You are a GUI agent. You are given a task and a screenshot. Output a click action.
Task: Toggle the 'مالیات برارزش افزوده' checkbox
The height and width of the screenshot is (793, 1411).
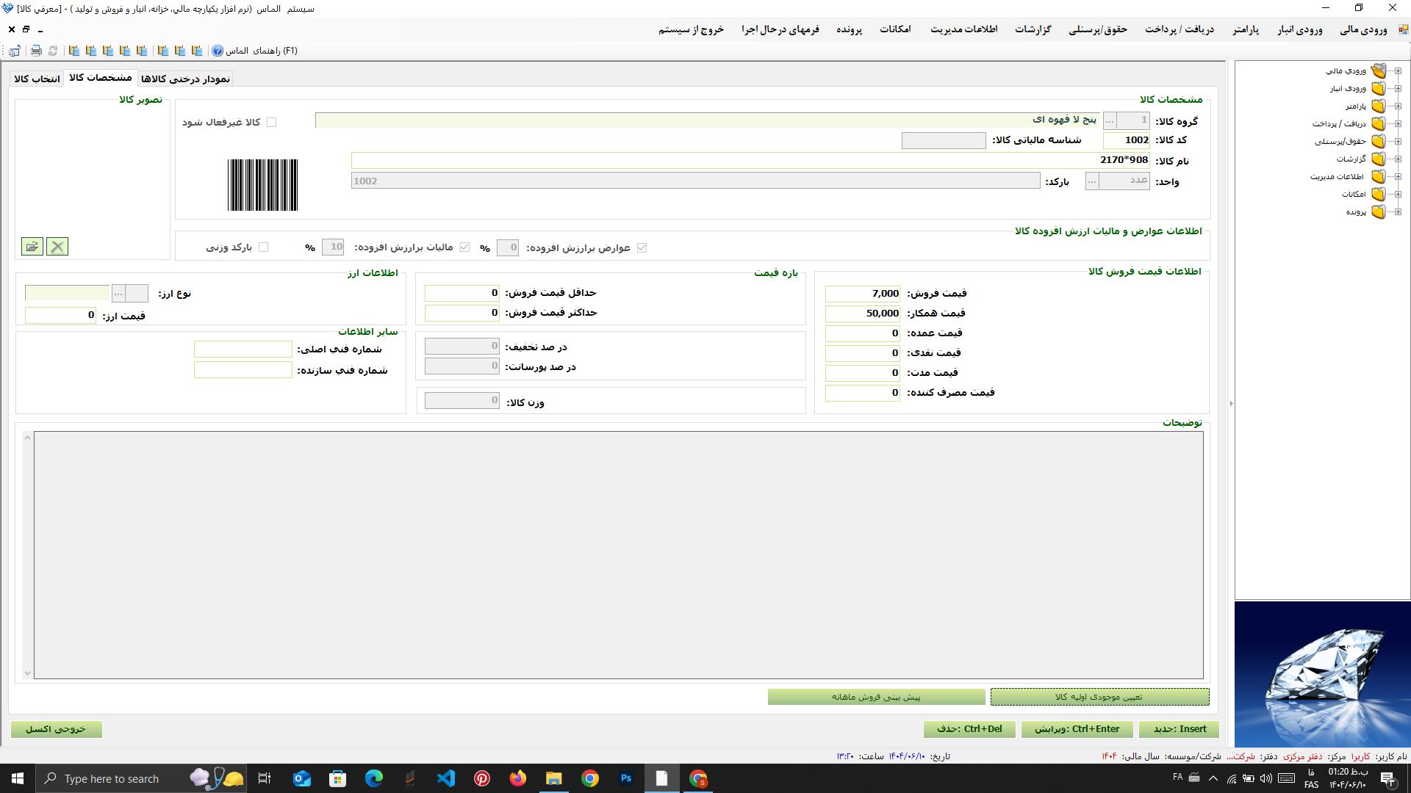(464, 247)
